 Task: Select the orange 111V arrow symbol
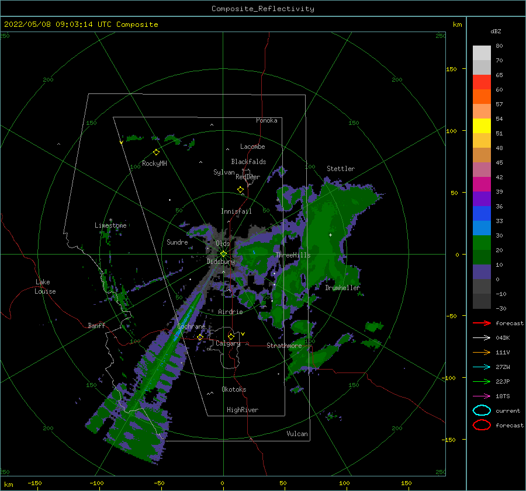[x=482, y=352]
